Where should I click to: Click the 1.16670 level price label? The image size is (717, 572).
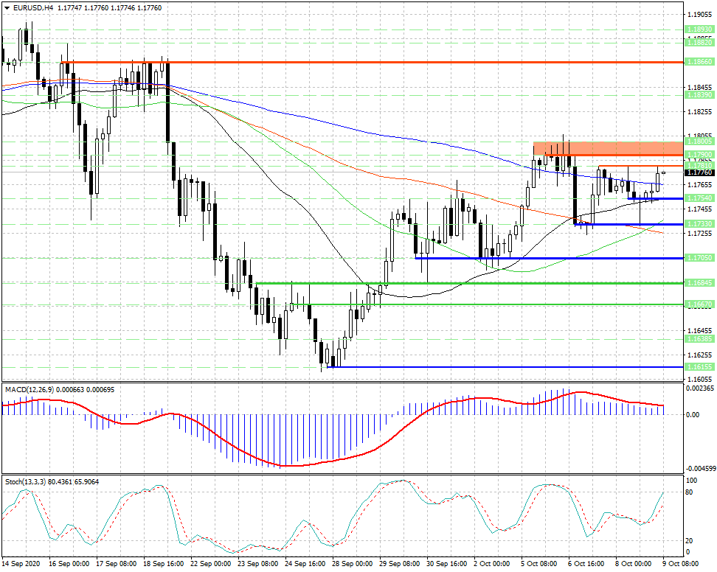pyautogui.click(x=699, y=304)
